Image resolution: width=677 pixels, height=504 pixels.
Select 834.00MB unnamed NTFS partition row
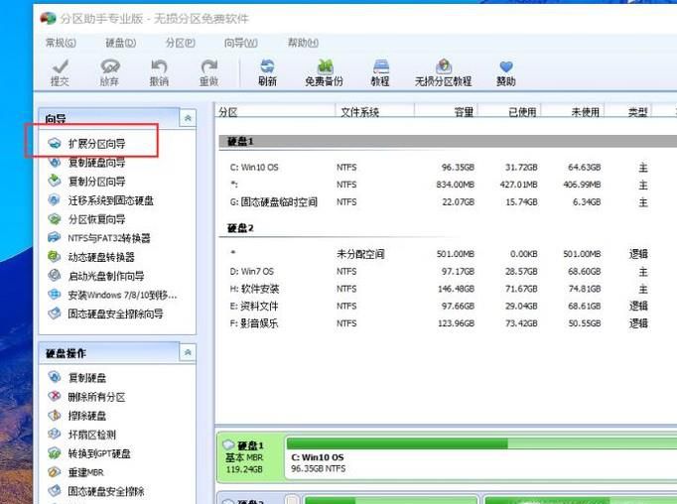click(x=448, y=185)
